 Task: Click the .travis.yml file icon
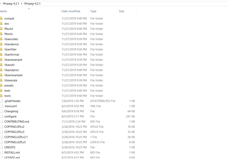2,106
